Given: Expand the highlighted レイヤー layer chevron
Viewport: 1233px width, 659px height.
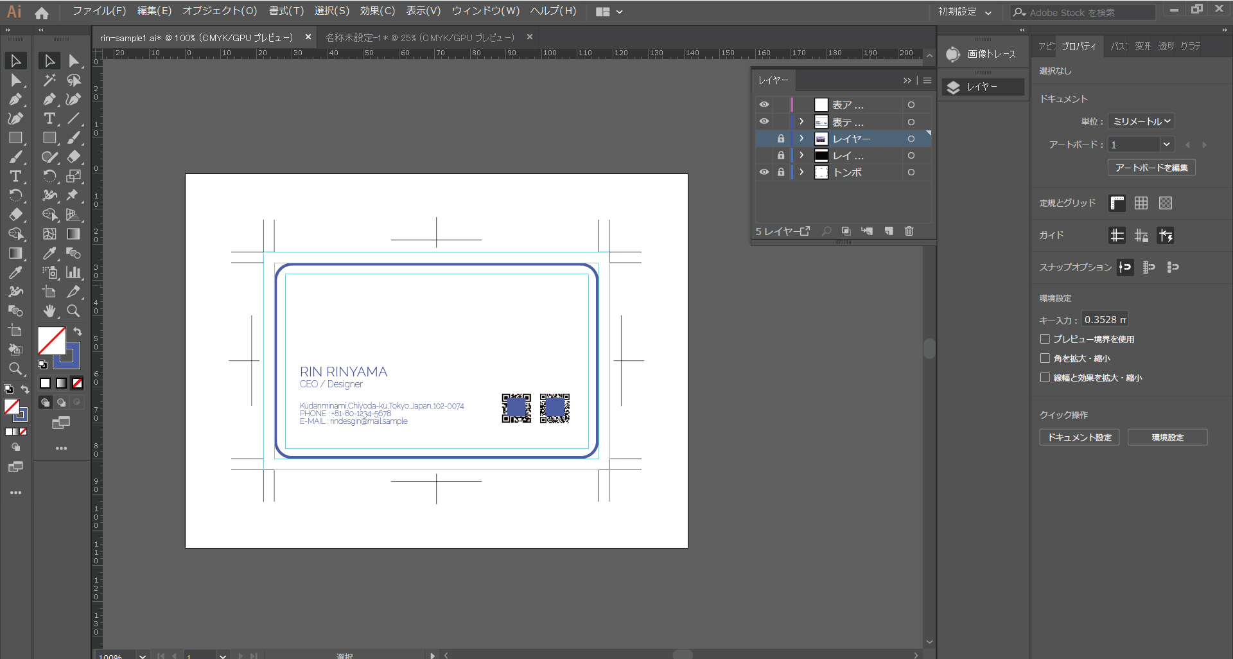Looking at the screenshot, I should pos(801,139).
